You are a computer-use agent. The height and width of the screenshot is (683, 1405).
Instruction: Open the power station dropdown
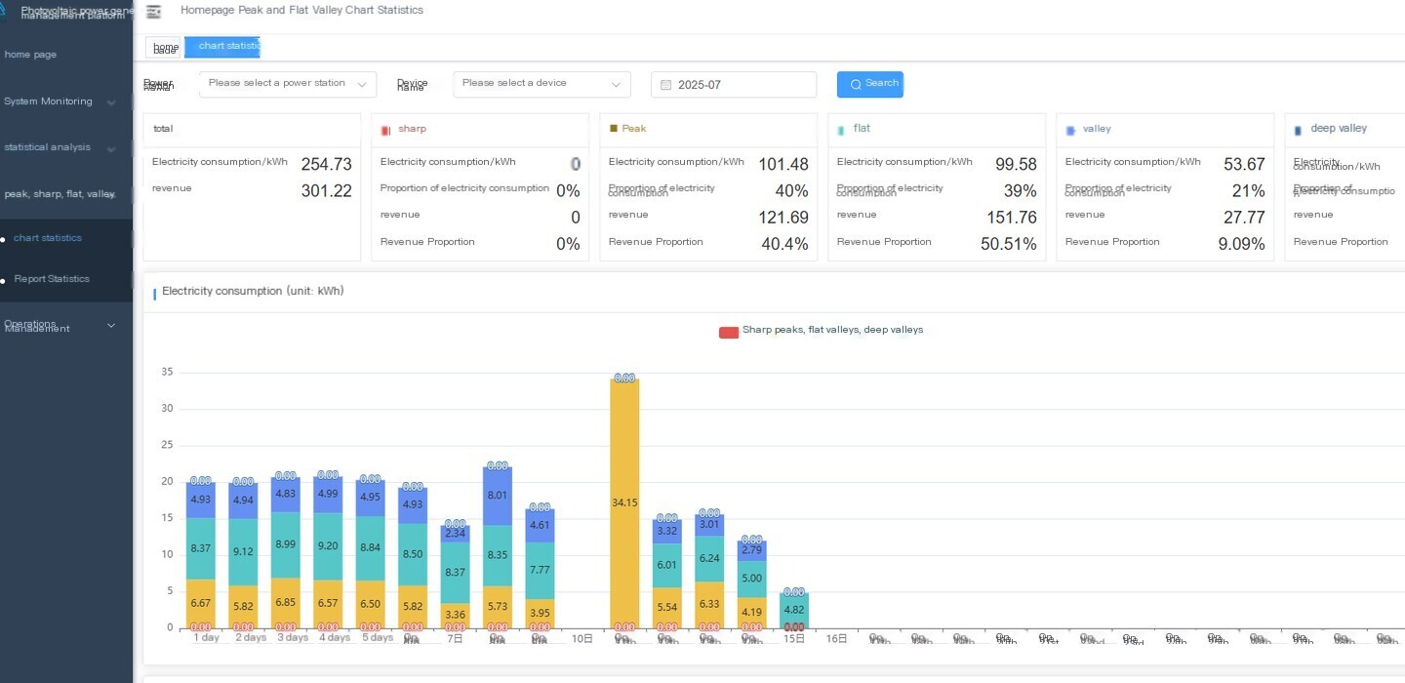[288, 84]
